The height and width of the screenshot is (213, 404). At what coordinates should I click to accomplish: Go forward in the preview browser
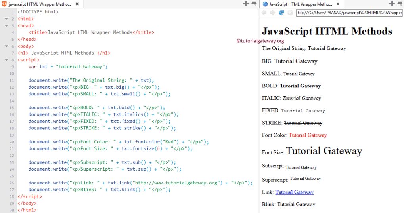tap(273, 13)
